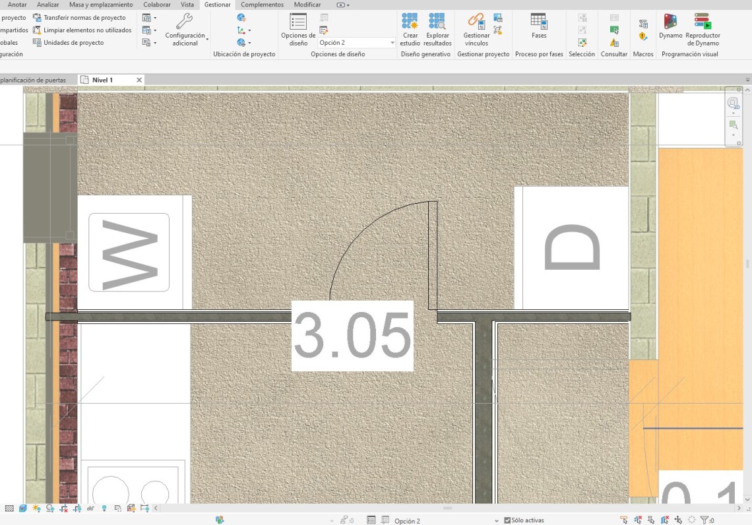Image resolution: width=752 pixels, height=525 pixels.
Task: Click Transferir normas de proyecto
Action: tap(84, 18)
